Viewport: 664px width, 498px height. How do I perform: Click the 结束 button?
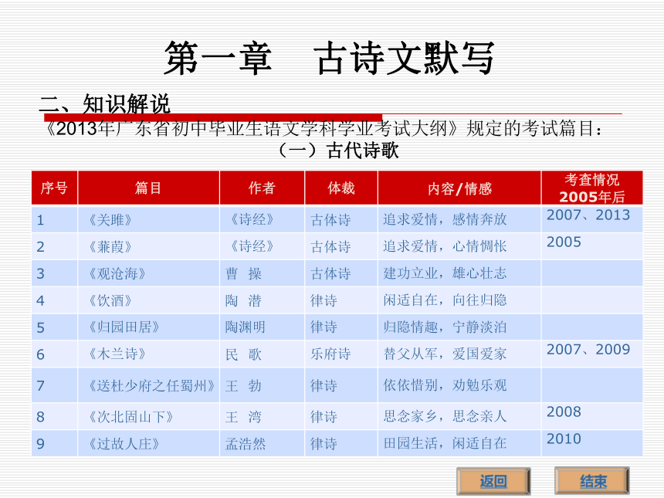tap(592, 481)
